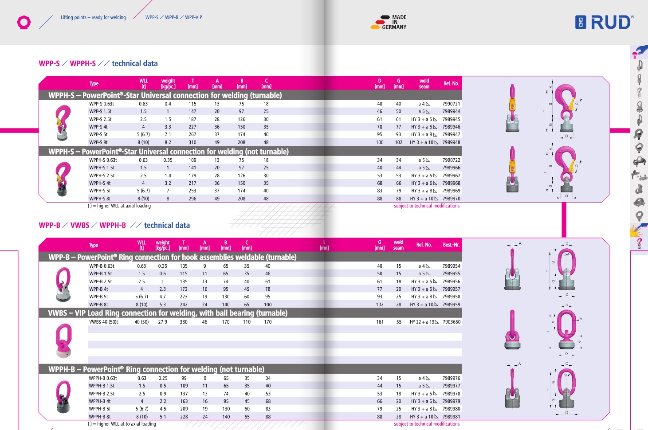This screenshot has height=430, width=648.
Task: Select the WPPH-S 1.5t row label
Action: [102, 168]
